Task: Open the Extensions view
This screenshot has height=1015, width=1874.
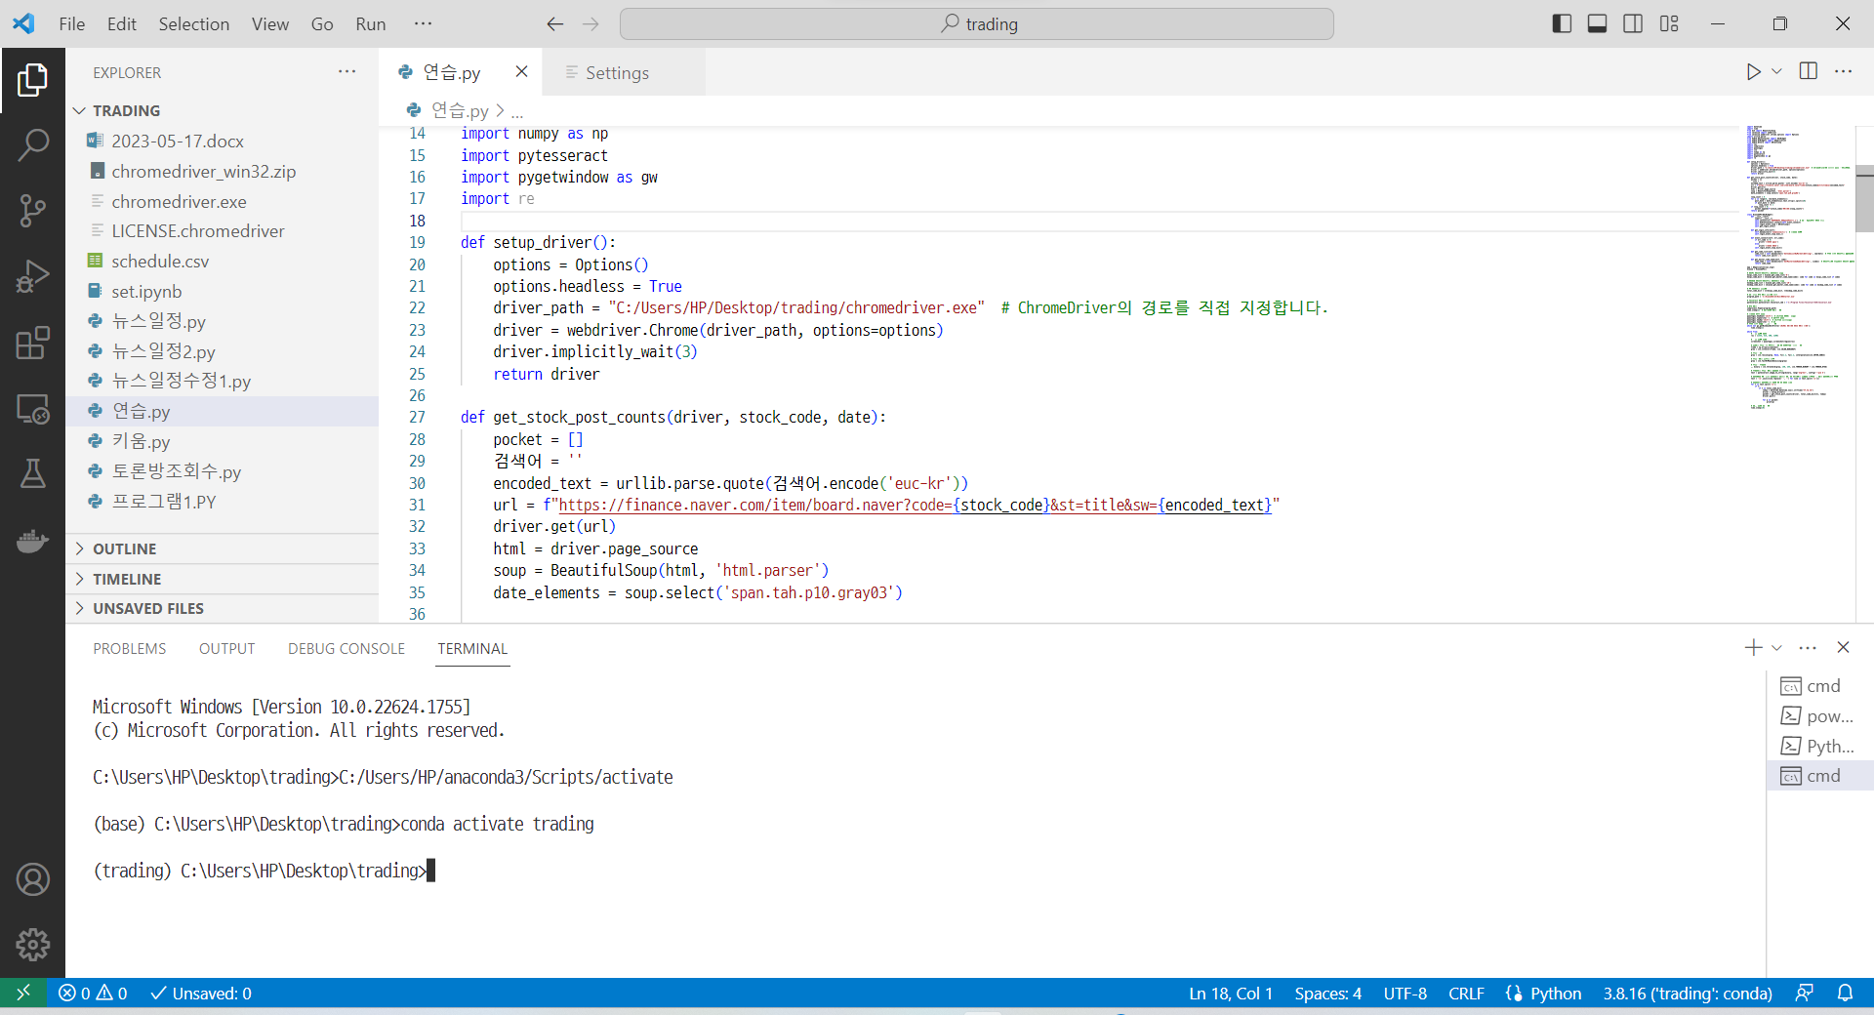Action: click(x=32, y=343)
